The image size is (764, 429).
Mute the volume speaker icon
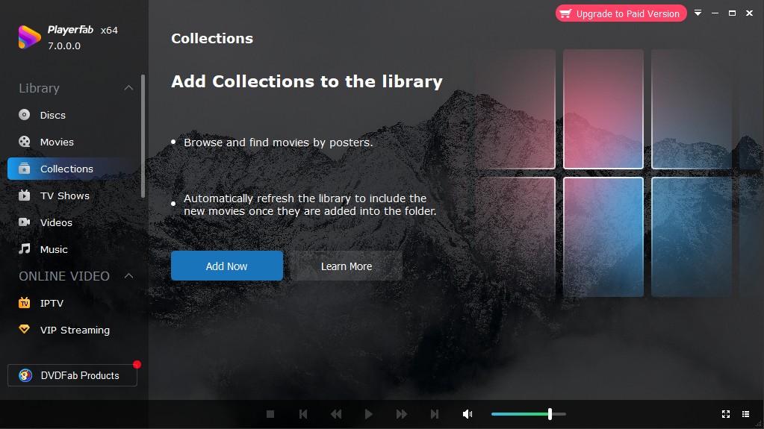468,414
